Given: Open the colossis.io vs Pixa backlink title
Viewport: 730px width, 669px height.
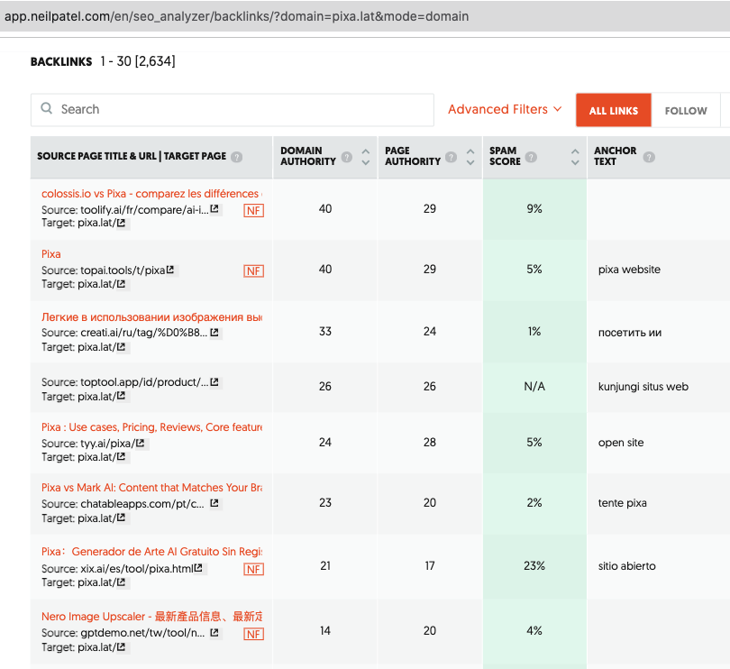Looking at the screenshot, I should pyautogui.click(x=151, y=194).
